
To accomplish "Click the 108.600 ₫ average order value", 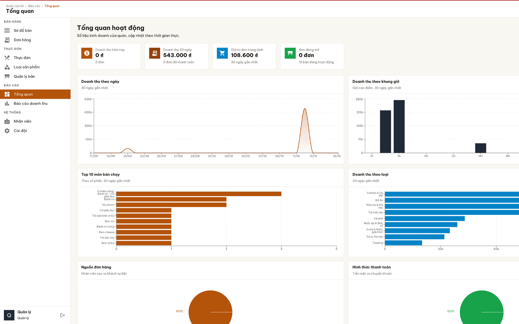I will point(245,55).
